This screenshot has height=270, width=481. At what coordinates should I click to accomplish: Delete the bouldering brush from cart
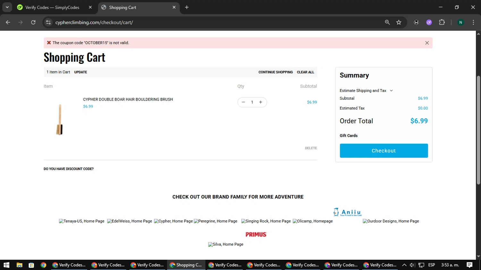311,148
